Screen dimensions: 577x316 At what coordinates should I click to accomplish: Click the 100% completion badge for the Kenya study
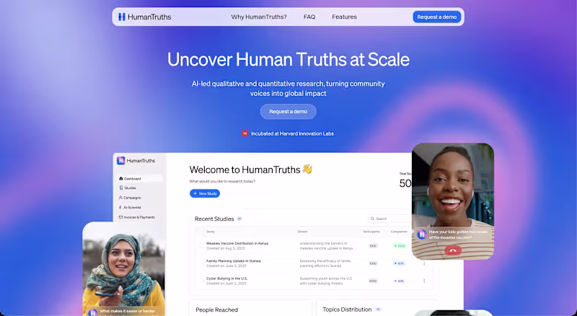coord(400,245)
